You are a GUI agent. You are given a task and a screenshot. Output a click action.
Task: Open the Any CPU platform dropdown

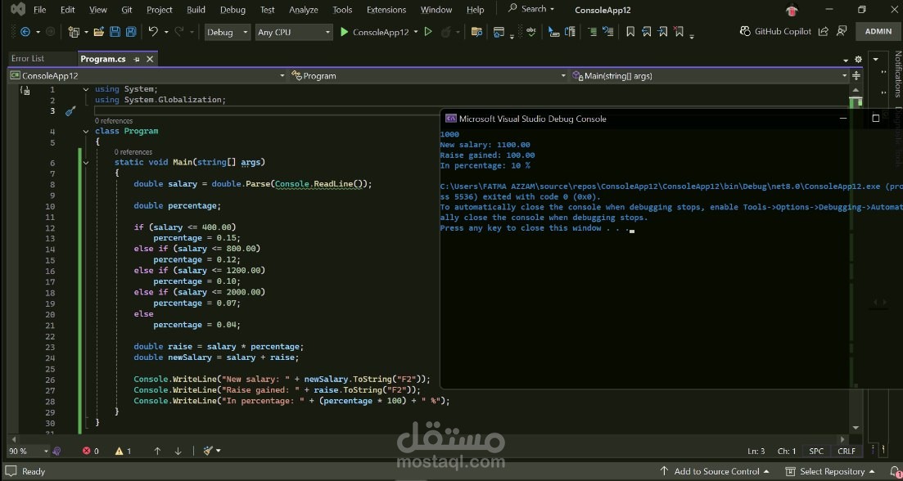294,32
